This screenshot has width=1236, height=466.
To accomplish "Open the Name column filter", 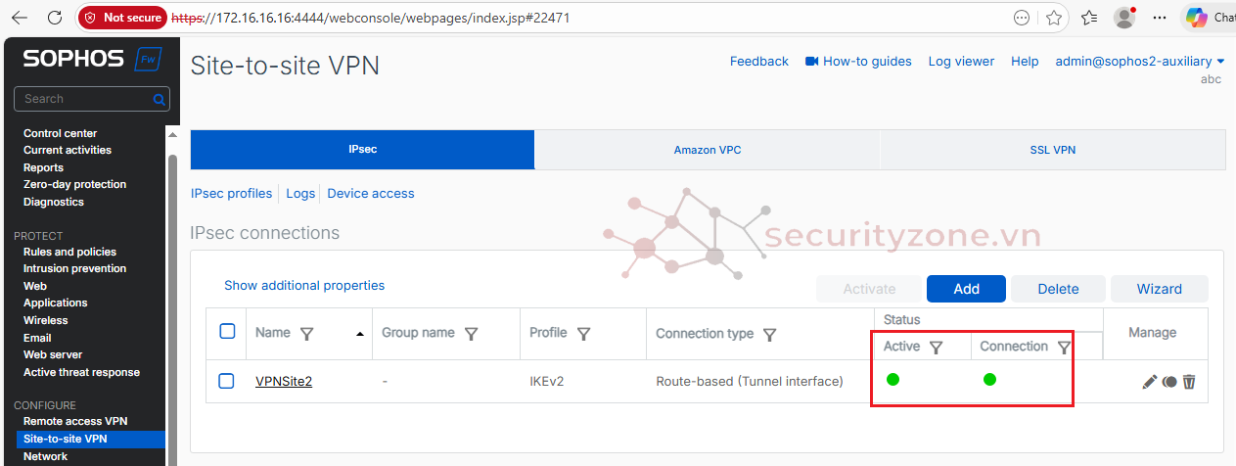I will (x=307, y=334).
